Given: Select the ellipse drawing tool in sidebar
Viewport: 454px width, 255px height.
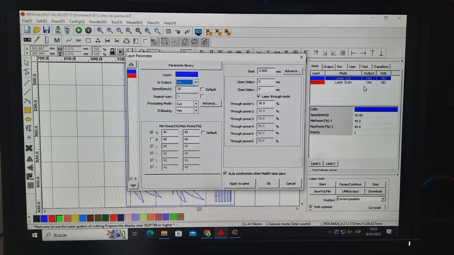Looking at the screenshot, I should [28, 119].
